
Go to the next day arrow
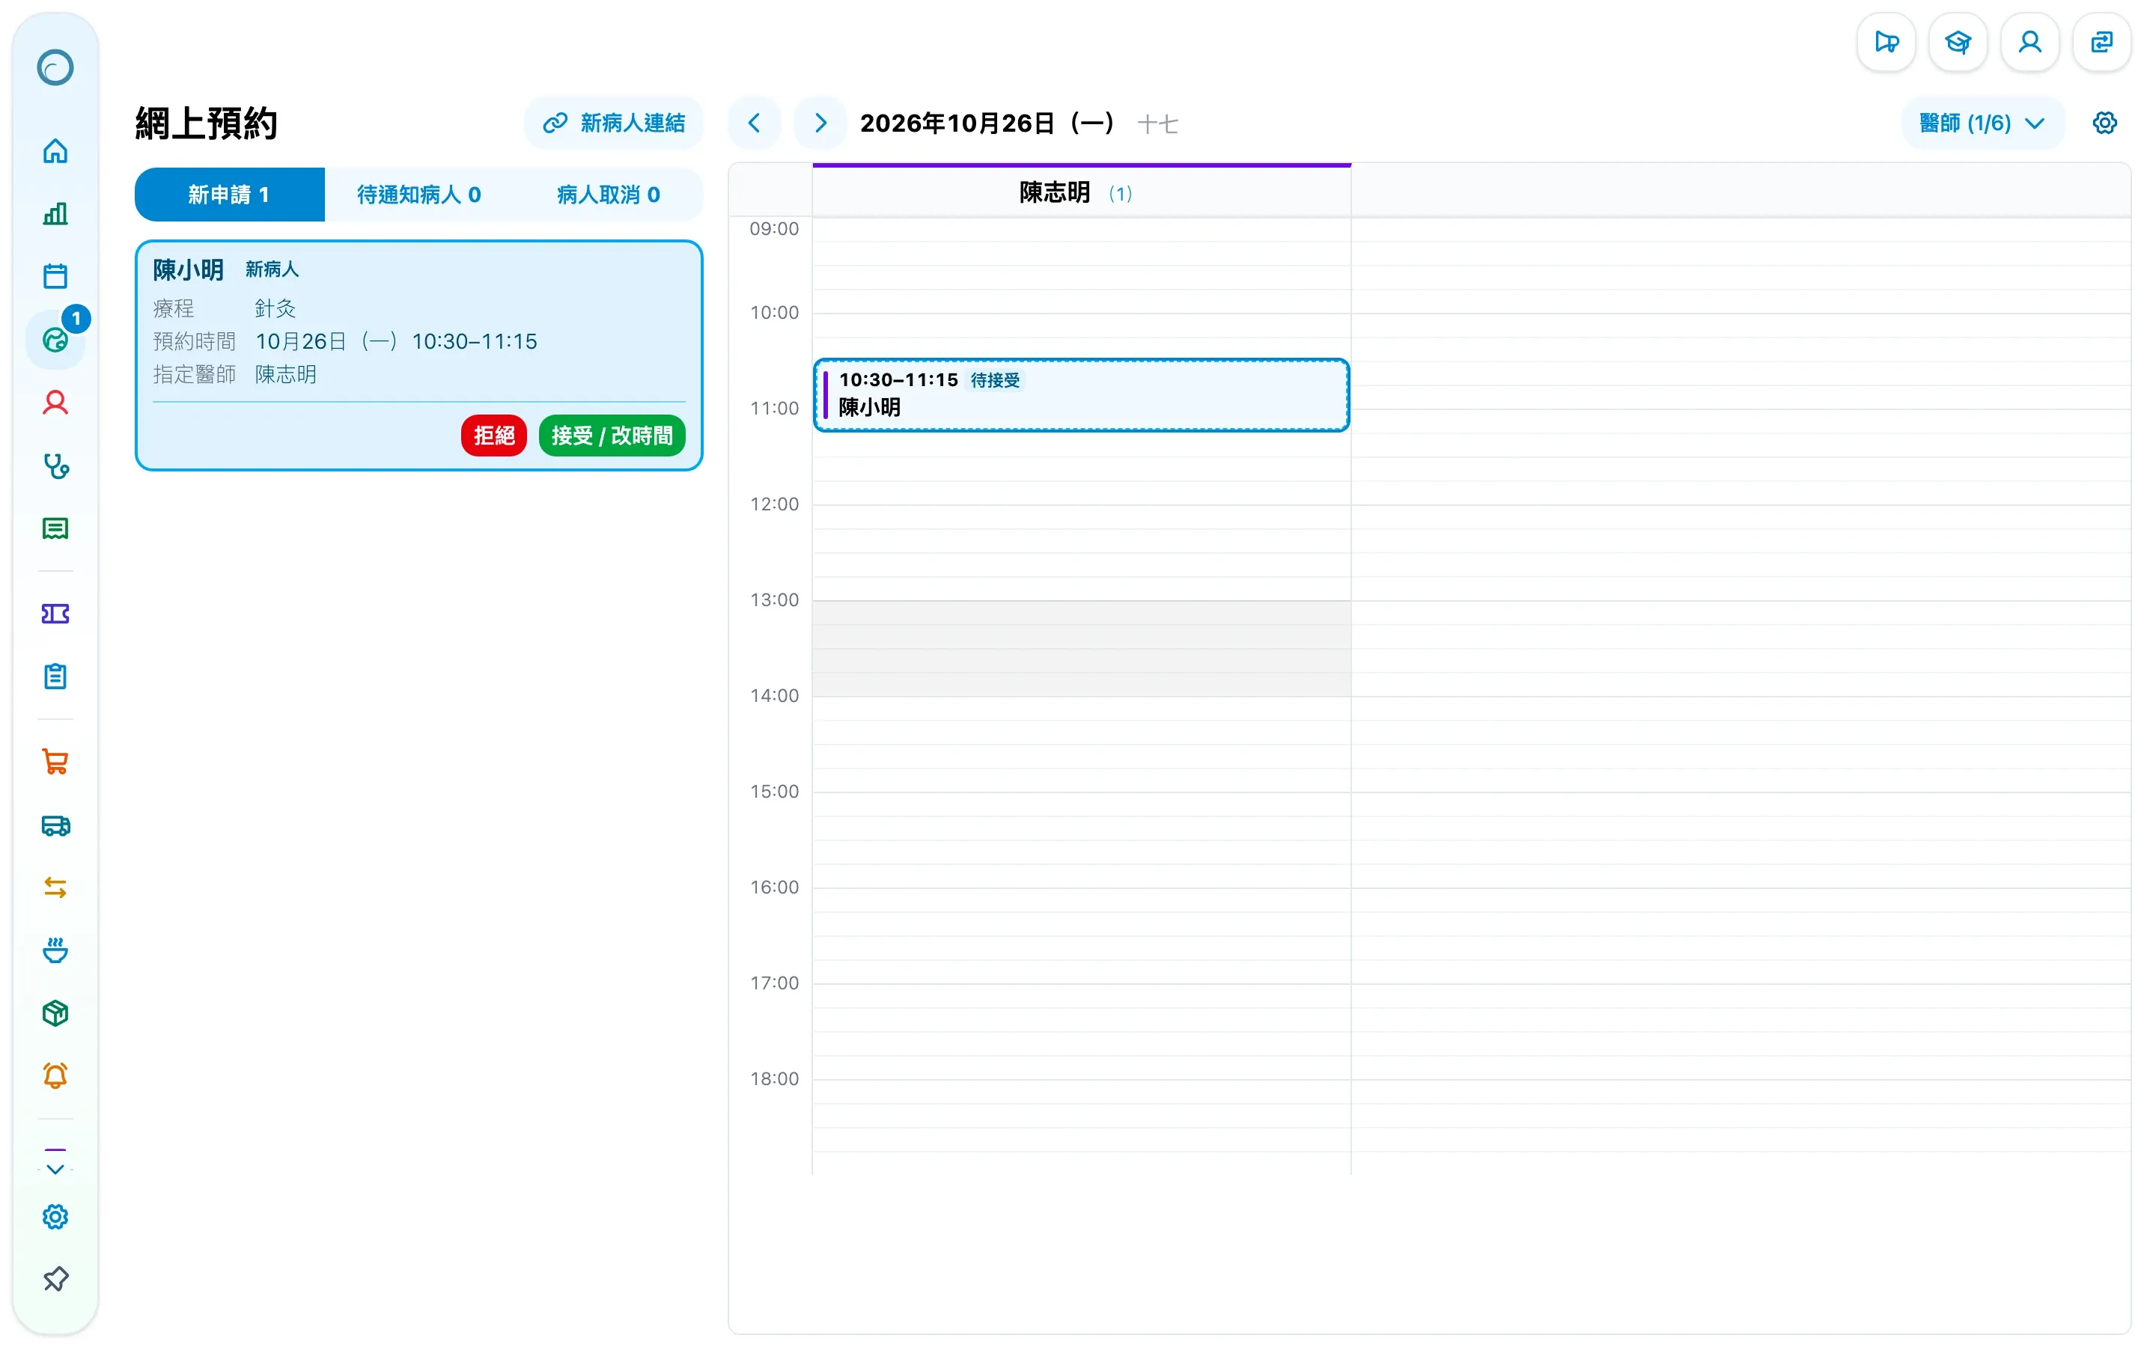(x=820, y=123)
